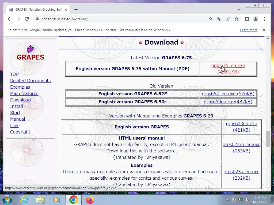The height and width of the screenshot is (205, 274).
Task: Click 'Latest Version GRAPES 6.75' text
Action: click(161, 58)
